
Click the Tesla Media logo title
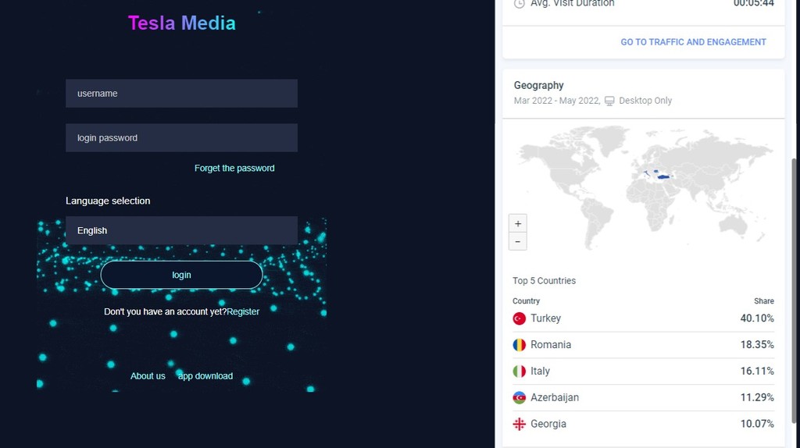tap(181, 23)
